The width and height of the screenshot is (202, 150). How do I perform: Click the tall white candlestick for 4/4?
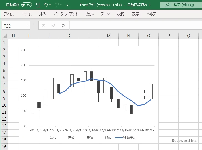click(x=52, y=88)
